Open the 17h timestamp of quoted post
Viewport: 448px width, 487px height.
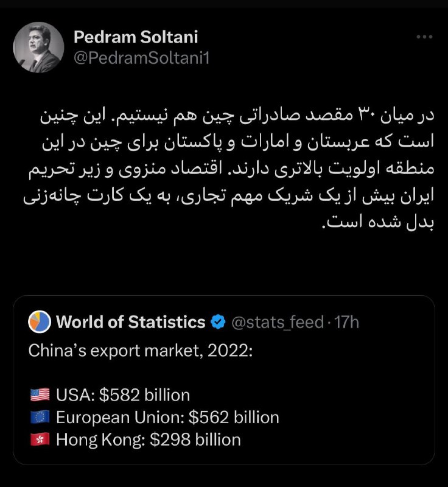[347, 322]
